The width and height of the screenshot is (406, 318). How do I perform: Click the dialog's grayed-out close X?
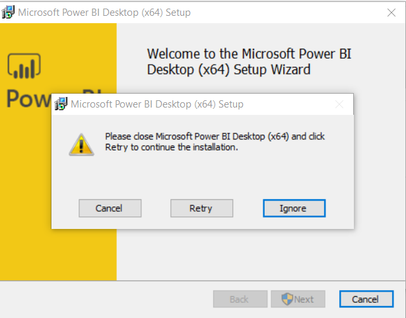pos(339,104)
